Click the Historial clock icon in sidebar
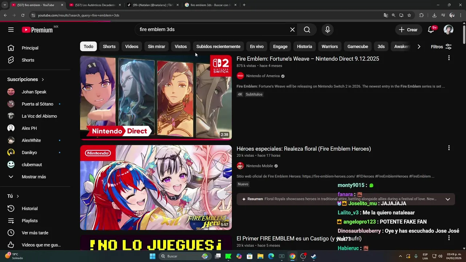466x262 pixels. [x=11, y=209]
